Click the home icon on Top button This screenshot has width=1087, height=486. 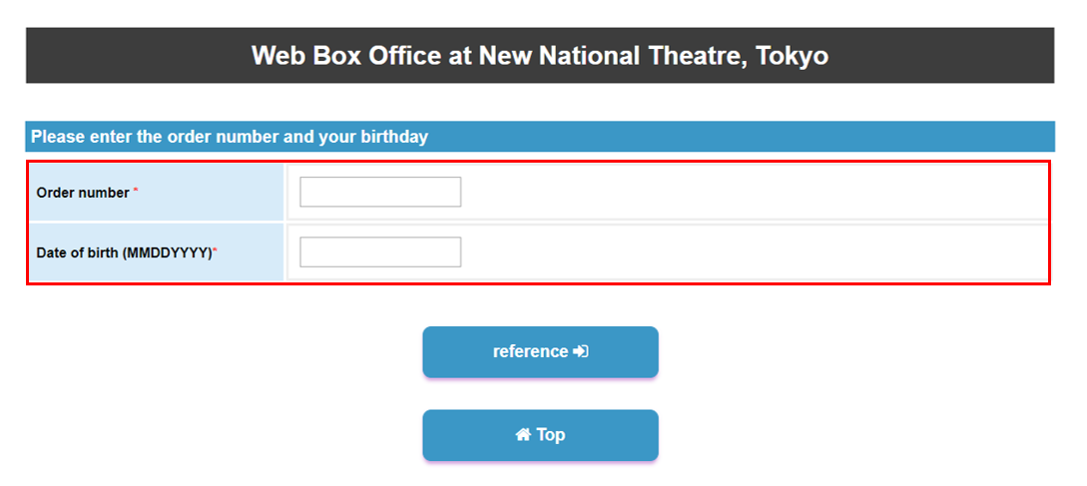[x=522, y=435]
